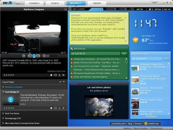This screenshot has width=173, height=130.
Task: Expand the Hardcore Comparo playlist entry
Action: (3, 87)
